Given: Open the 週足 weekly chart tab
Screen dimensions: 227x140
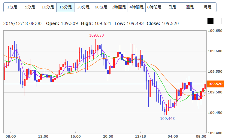Looking at the screenshot, I should 190,7.
